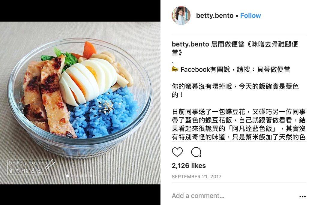Open betty.bento's round profile picture
This screenshot has width=312, height=205.
(181, 16)
